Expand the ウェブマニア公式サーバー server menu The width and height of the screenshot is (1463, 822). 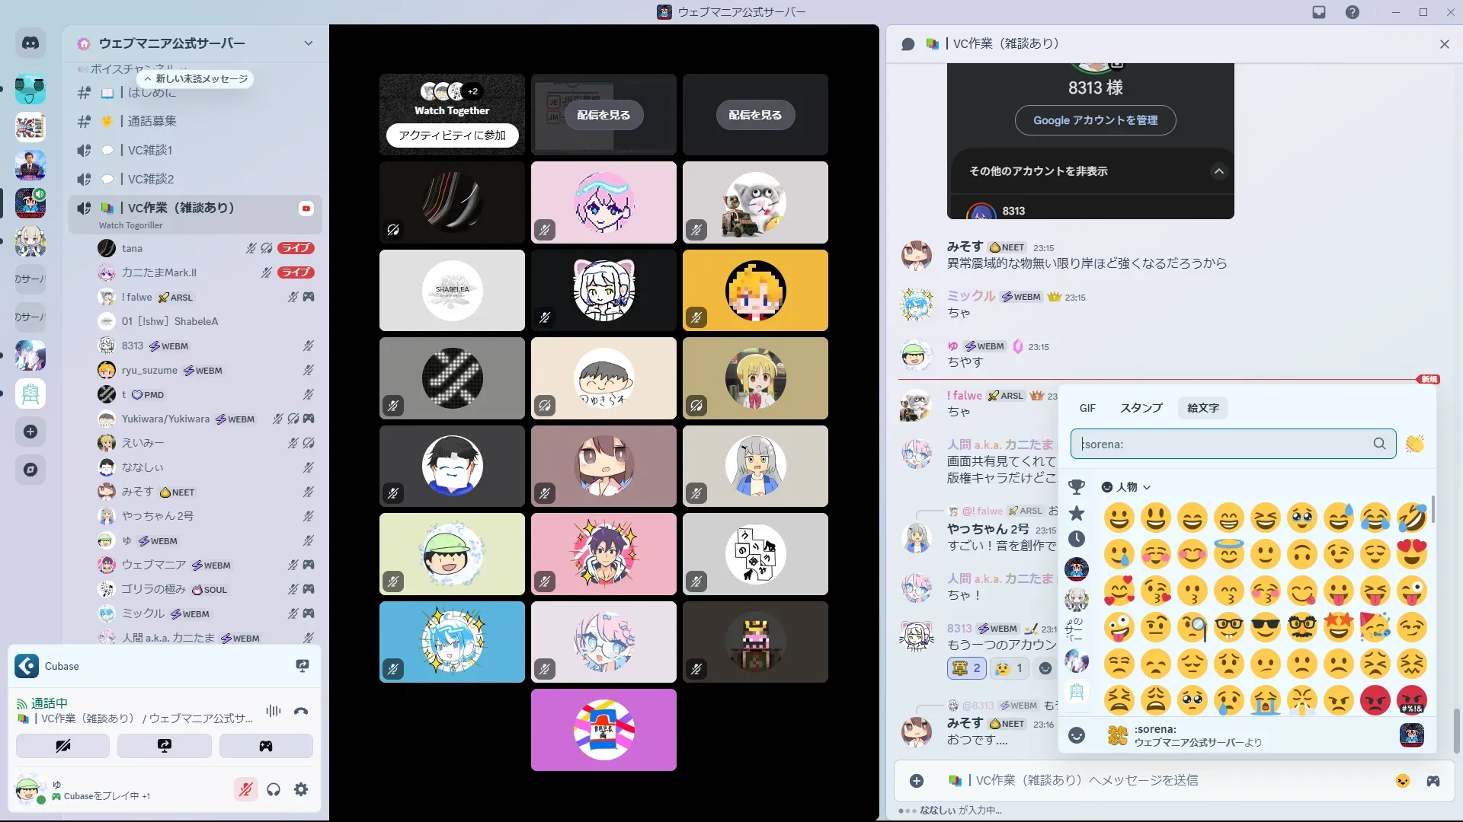click(x=308, y=43)
